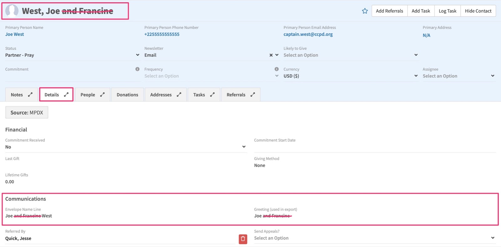Click the contact avatar image
The height and width of the screenshot is (247, 501).
pyautogui.click(x=12, y=11)
